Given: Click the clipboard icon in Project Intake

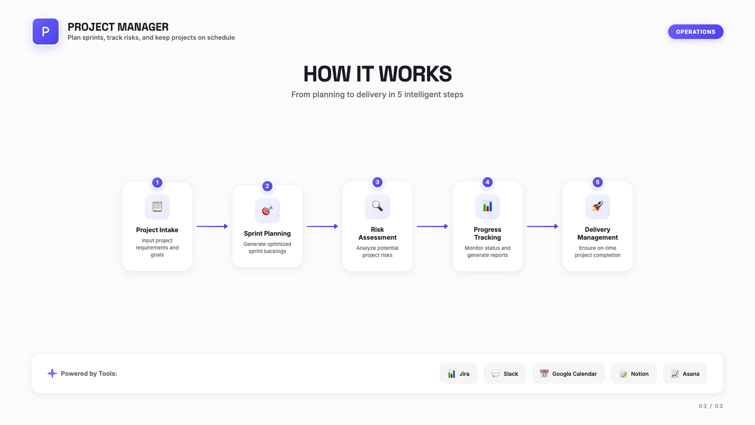Looking at the screenshot, I should 157,207.
